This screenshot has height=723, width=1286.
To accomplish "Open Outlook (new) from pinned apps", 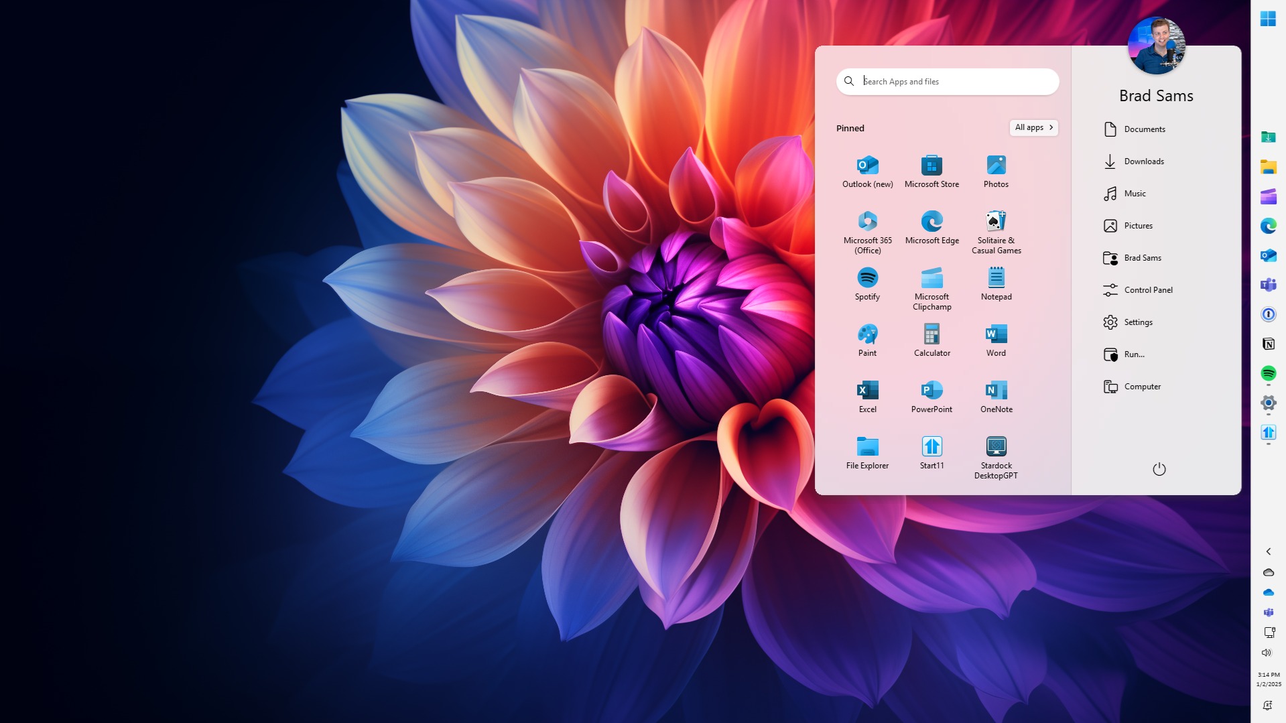I will [867, 172].
